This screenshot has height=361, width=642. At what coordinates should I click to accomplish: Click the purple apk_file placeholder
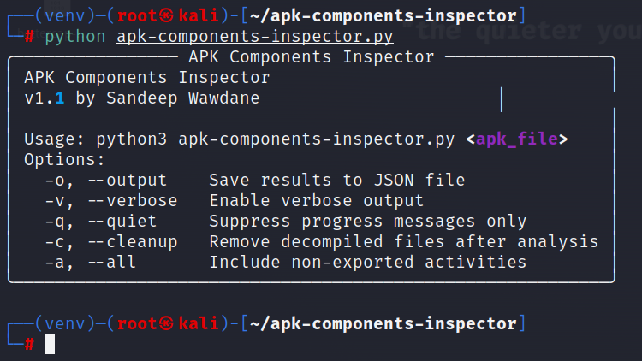[517, 139]
